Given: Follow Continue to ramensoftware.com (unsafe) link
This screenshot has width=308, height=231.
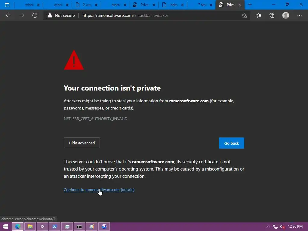Looking at the screenshot, I should (x=99, y=189).
